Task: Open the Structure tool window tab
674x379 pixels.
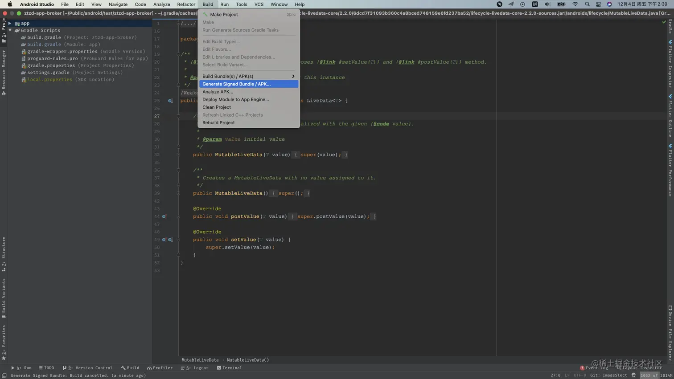Action: click(x=4, y=254)
